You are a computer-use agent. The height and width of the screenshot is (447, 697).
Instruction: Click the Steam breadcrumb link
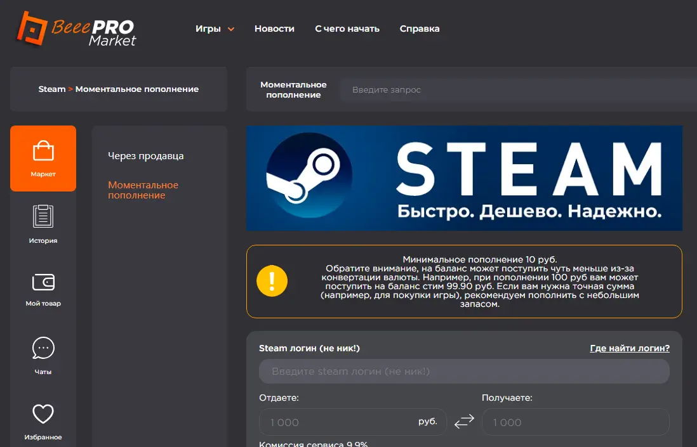[52, 89]
